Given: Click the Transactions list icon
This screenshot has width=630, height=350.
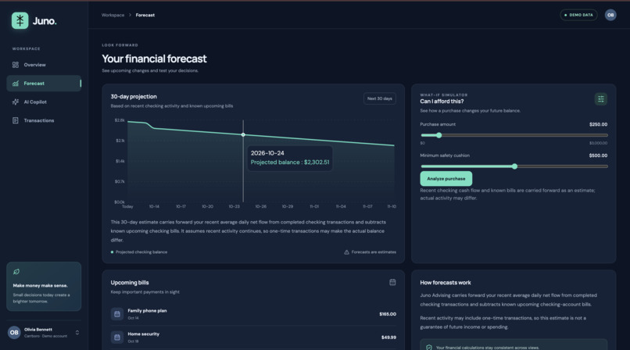Looking at the screenshot, I should pos(16,120).
